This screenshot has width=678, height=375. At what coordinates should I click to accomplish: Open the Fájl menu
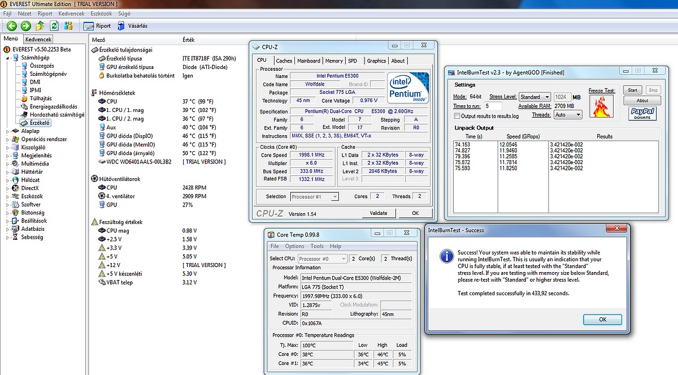coord(8,13)
